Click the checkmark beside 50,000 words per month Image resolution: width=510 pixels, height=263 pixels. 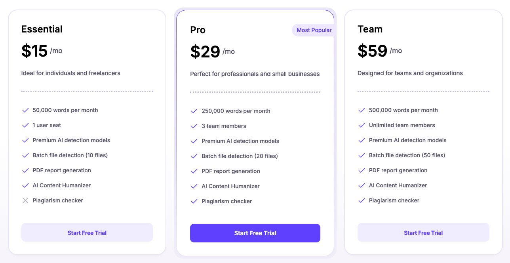coord(25,110)
